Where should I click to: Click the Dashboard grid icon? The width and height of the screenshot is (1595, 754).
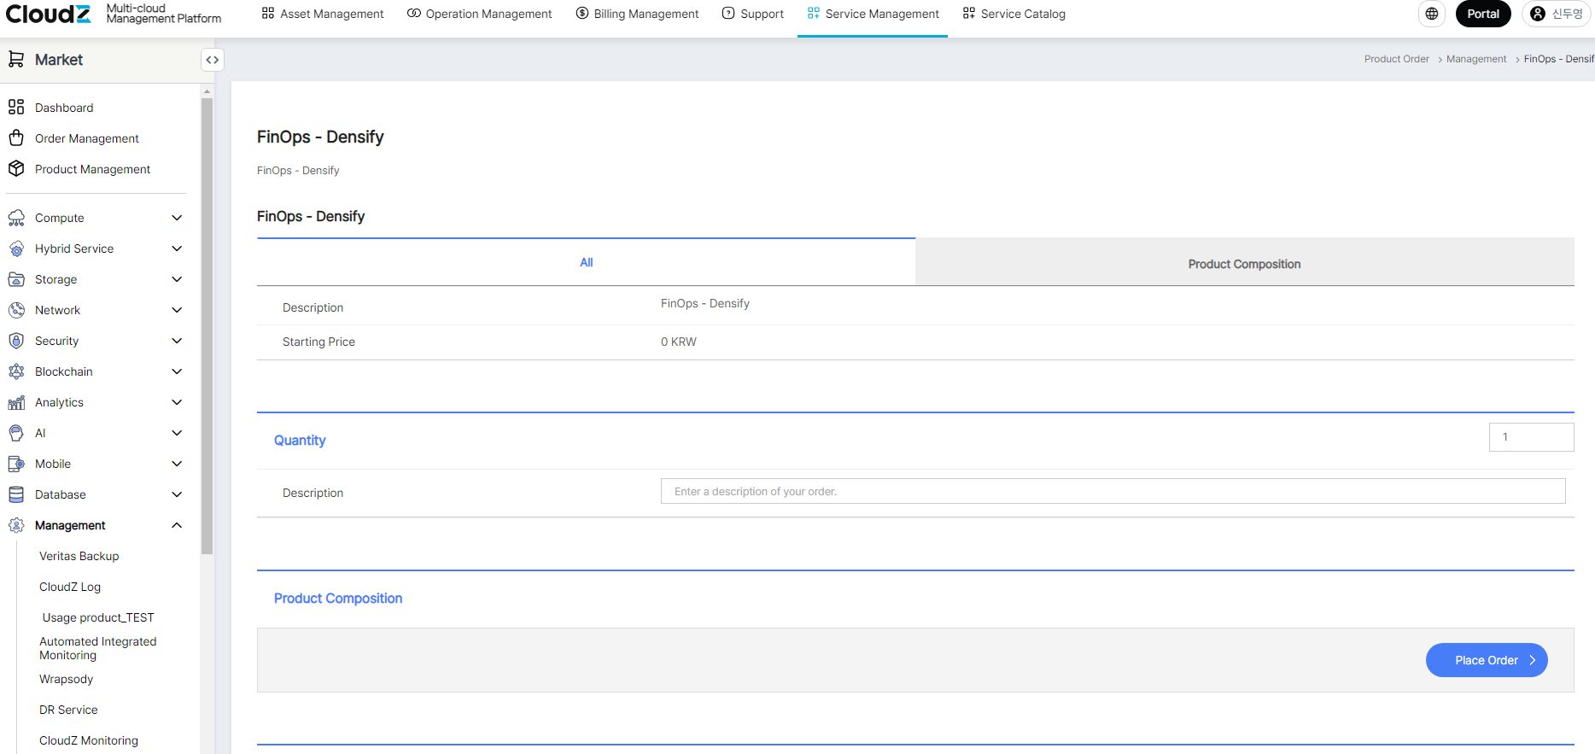(16, 107)
